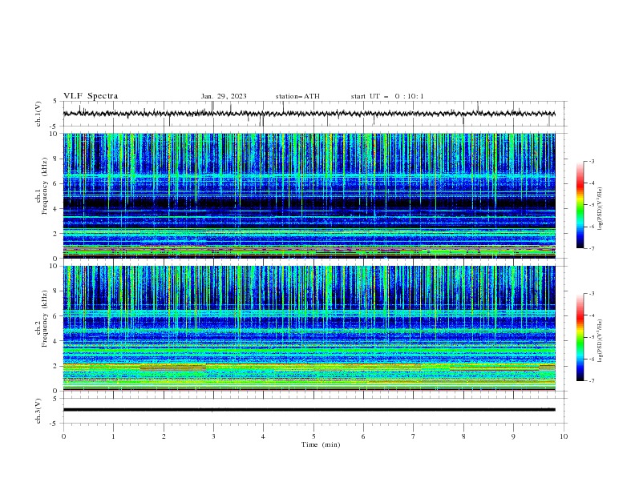Click the ch.1 "Frequency (kHz)" axis label

pyautogui.click(x=44, y=186)
